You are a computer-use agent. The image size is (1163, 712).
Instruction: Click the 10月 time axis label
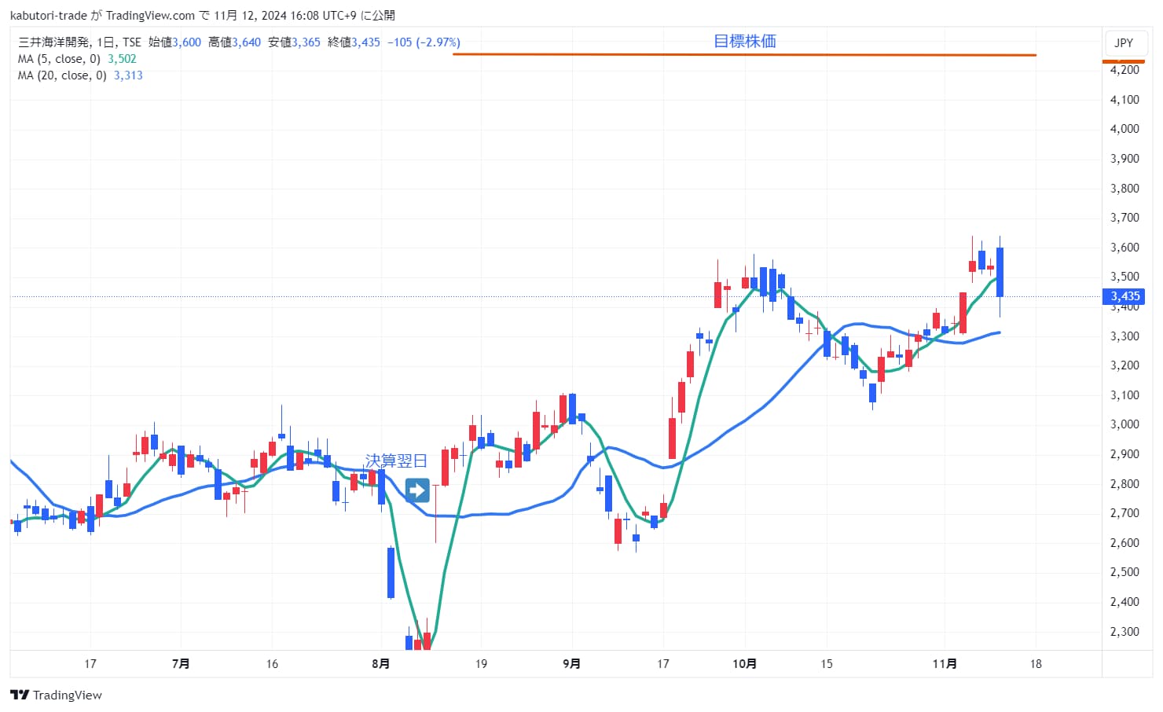click(744, 664)
